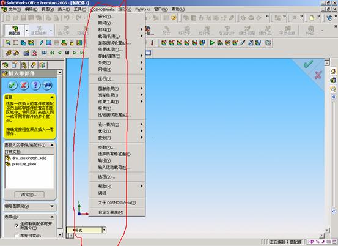Click the property panel vertical scrollbar down arrow
Viewport: 338px width, 246px height.
[60, 234]
